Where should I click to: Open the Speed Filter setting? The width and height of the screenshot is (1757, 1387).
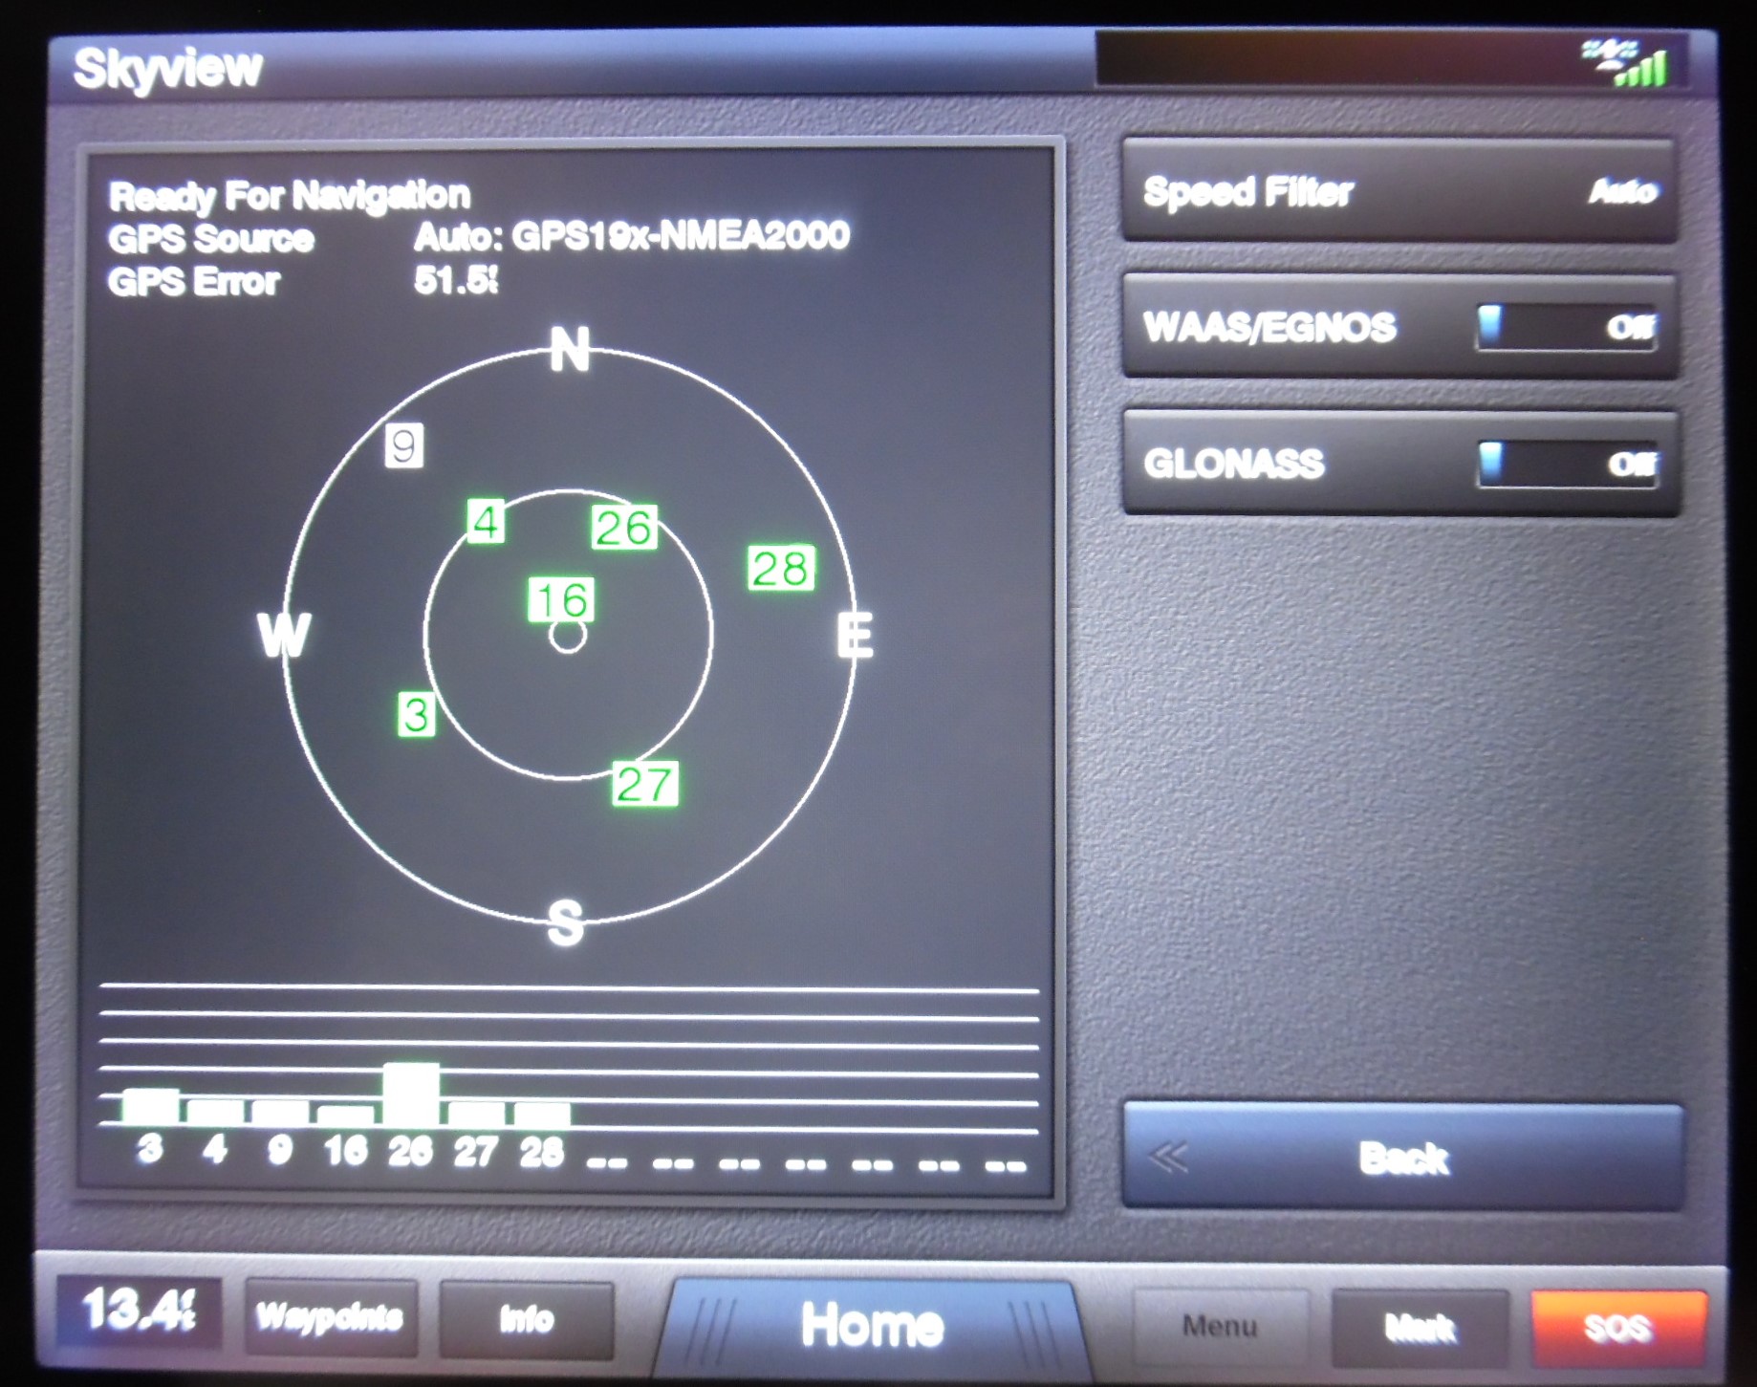point(1399,192)
